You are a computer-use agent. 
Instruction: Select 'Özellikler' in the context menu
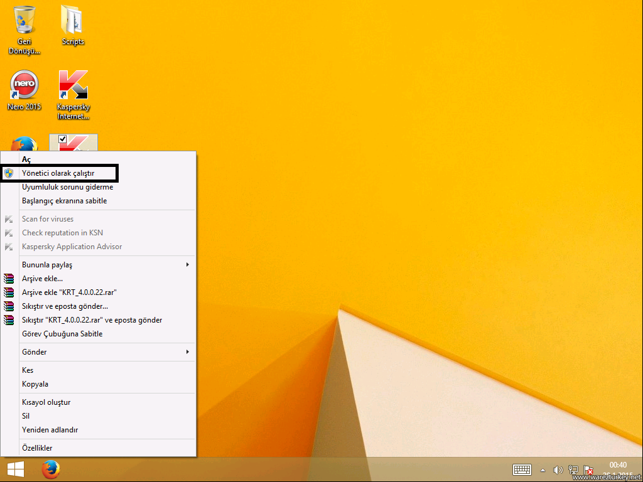(x=37, y=448)
